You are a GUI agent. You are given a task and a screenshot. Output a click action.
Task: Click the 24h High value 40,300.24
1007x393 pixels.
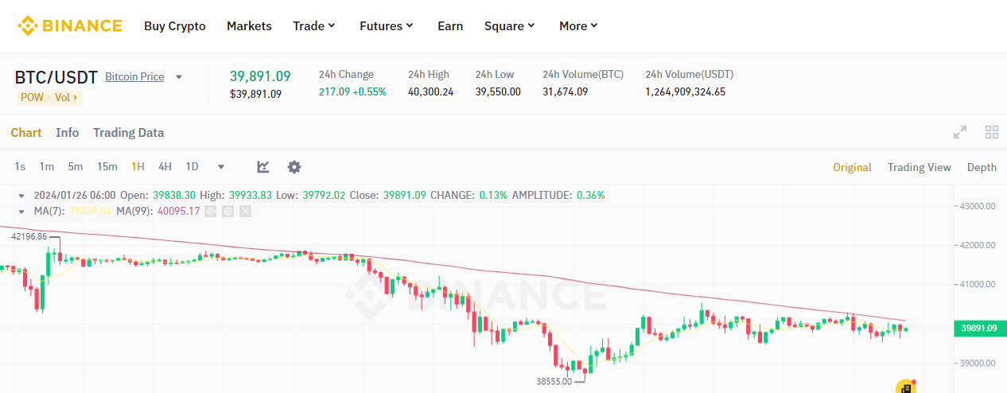point(430,91)
